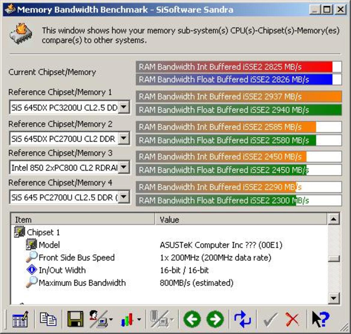Click the In/Out Width blue info icon
The height and width of the screenshot is (334, 351).
point(31,269)
